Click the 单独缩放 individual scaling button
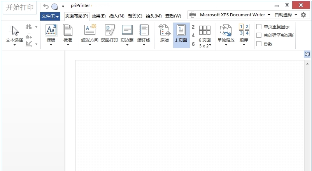 click(x=226, y=35)
